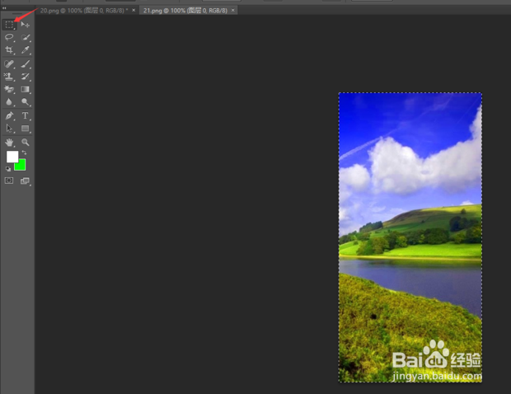The image size is (511, 394).
Task: Select the Zoom tool
Action: pos(25,142)
